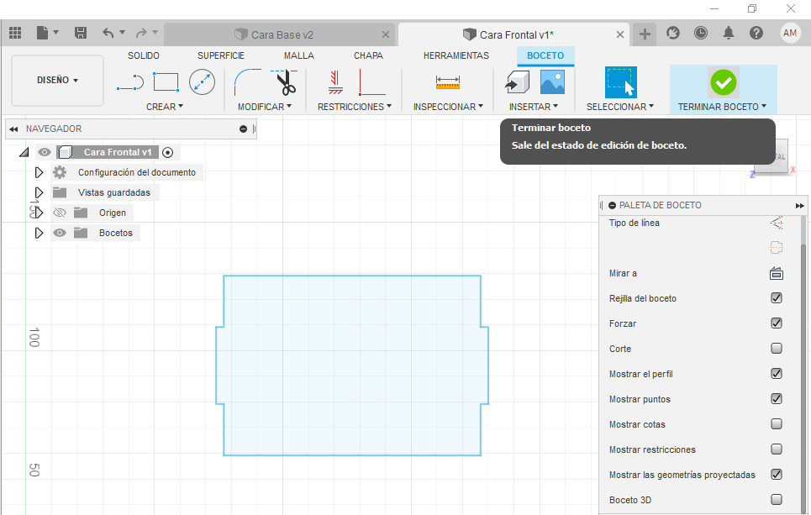The width and height of the screenshot is (811, 515).
Task: Save the document with the disk icon
Action: [x=81, y=33]
